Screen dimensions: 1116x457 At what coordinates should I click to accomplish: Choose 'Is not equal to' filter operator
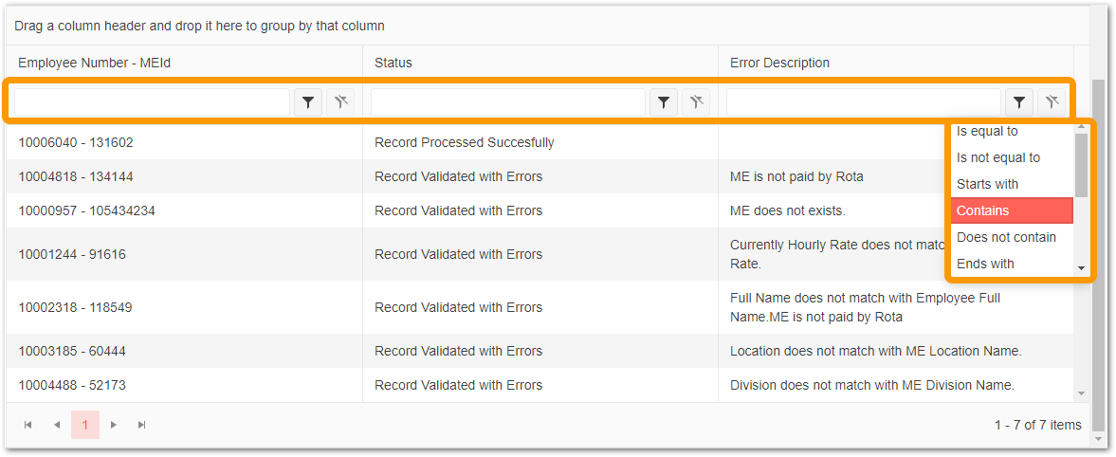coord(997,157)
